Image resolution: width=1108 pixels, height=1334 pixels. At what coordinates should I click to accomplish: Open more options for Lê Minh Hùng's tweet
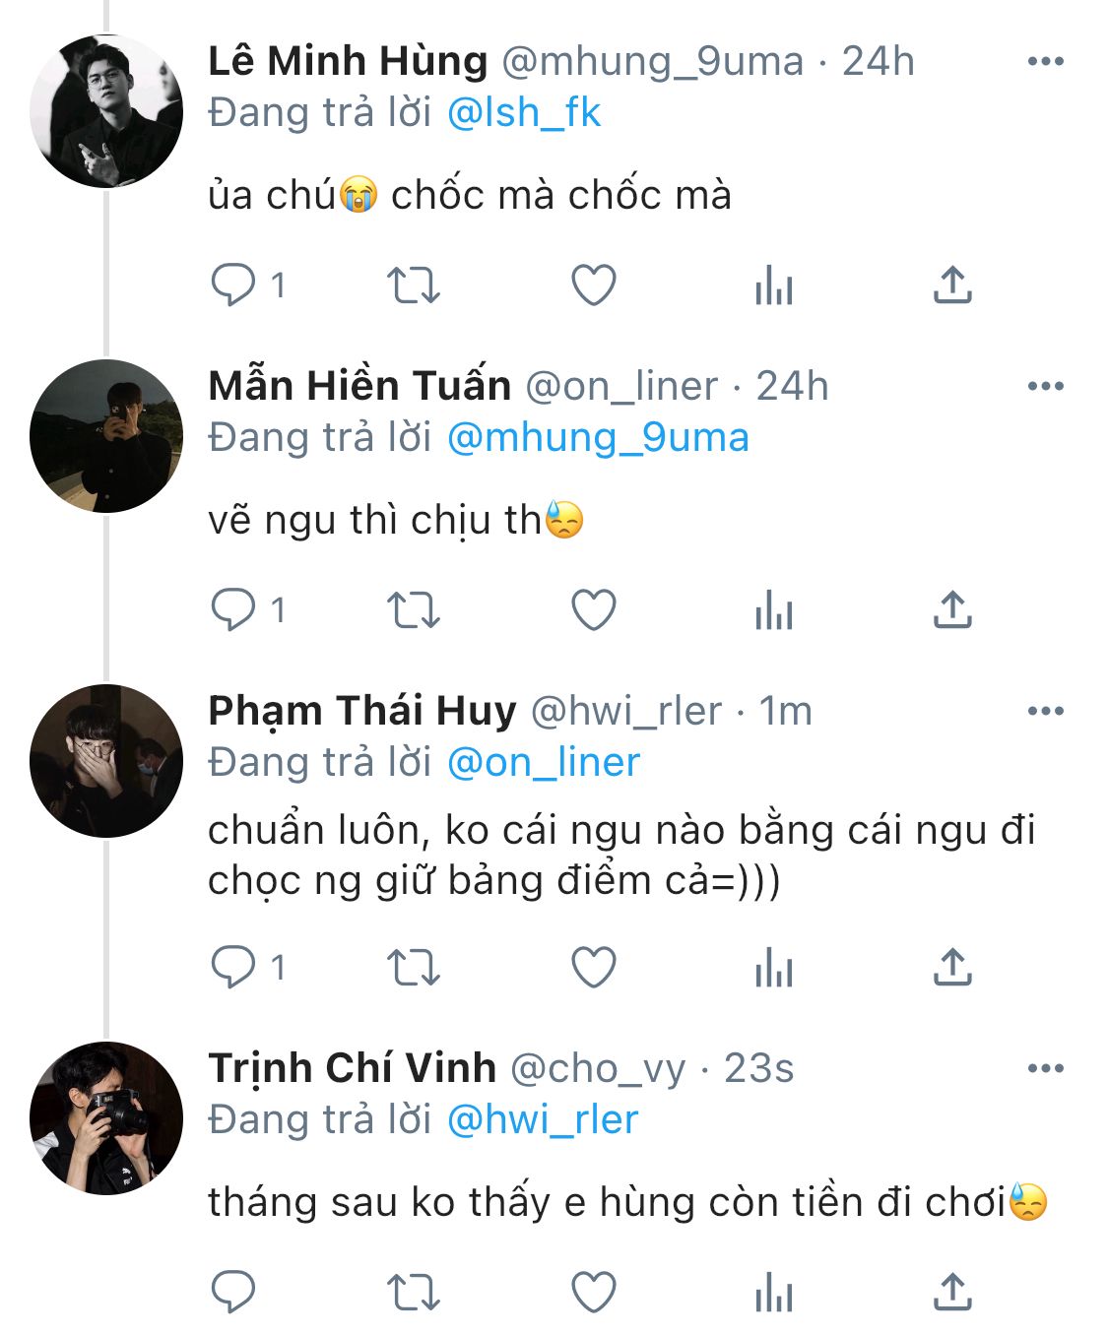pyautogui.click(x=1045, y=61)
